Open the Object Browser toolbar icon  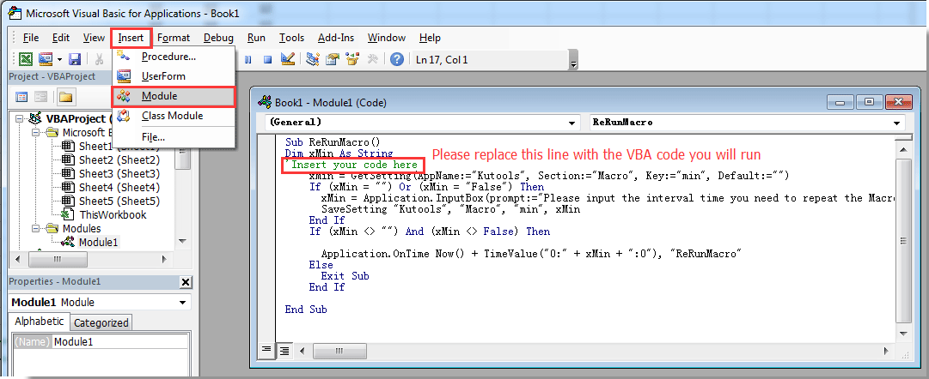tap(352, 59)
